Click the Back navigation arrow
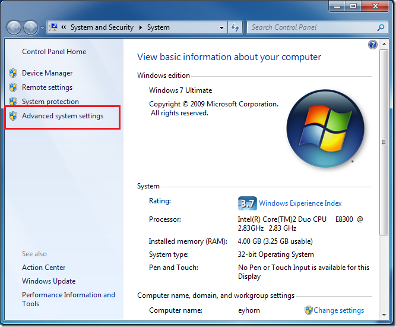The width and height of the screenshot is (396, 327). [14, 27]
